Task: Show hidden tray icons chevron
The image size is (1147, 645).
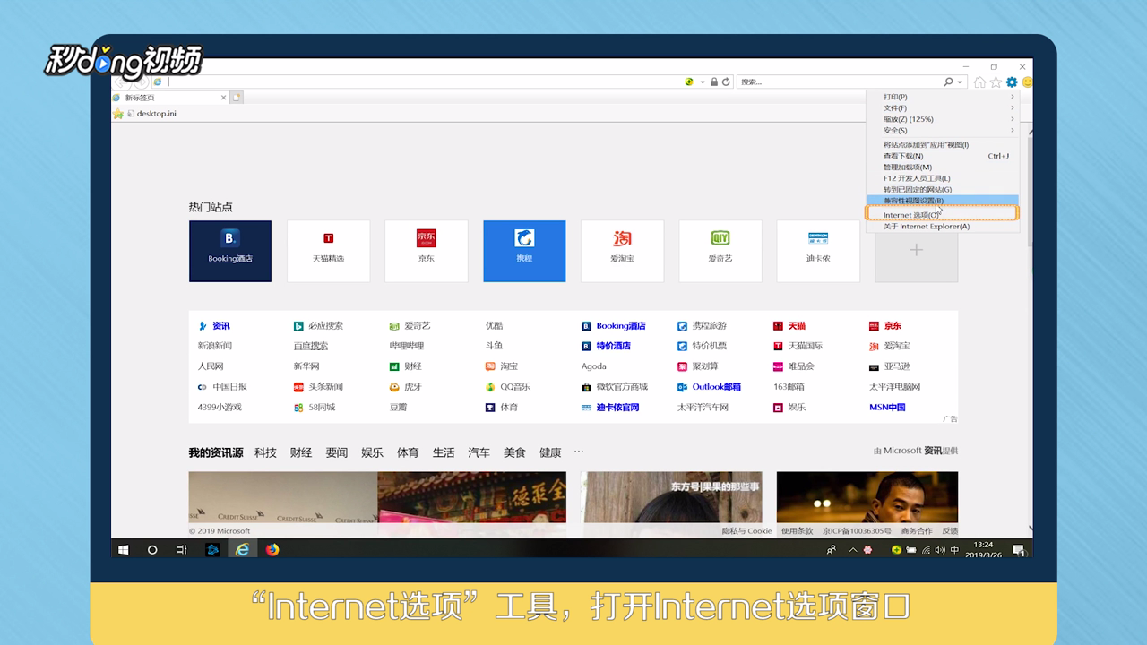Action: pos(852,550)
